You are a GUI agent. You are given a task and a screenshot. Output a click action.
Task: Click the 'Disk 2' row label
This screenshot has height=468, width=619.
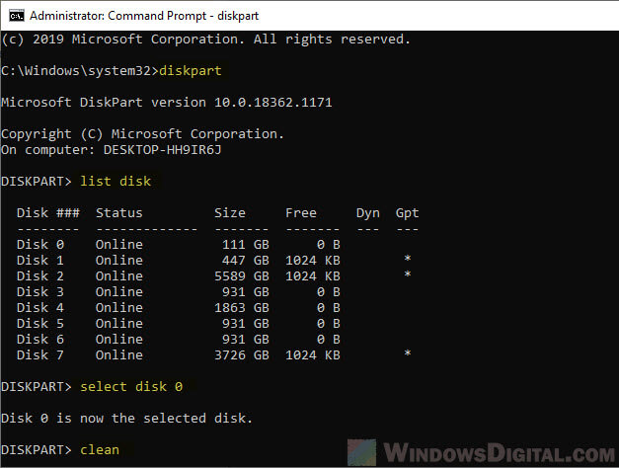[x=40, y=276]
